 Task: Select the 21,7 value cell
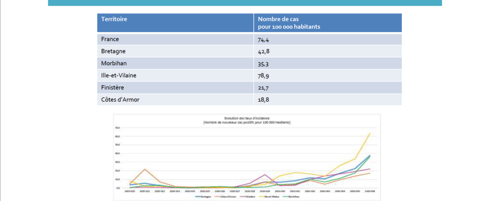point(263,88)
